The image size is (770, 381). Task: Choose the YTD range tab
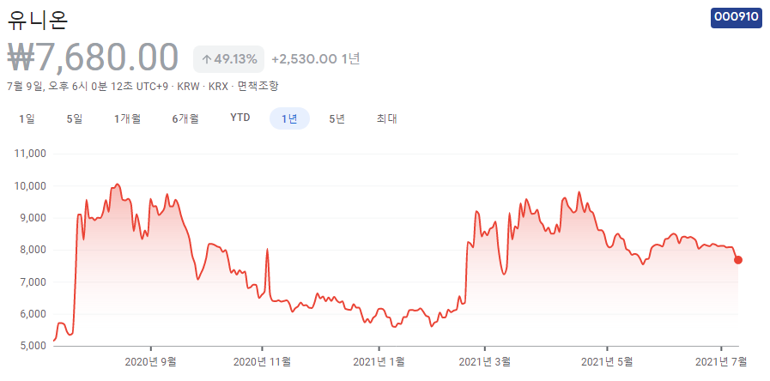click(x=240, y=118)
